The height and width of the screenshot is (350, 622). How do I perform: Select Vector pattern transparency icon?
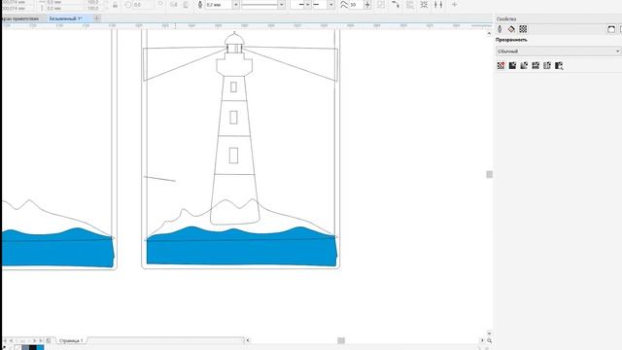[x=536, y=65]
